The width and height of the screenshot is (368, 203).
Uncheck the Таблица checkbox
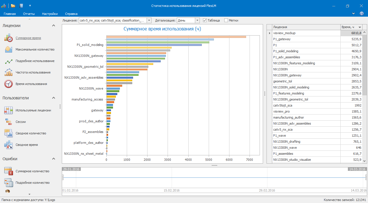point(205,20)
